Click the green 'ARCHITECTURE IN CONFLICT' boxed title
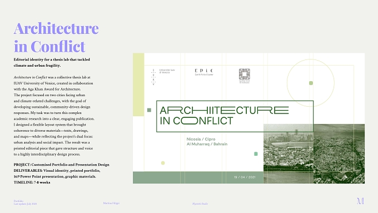This screenshot has width=378, height=213. pos(235,116)
